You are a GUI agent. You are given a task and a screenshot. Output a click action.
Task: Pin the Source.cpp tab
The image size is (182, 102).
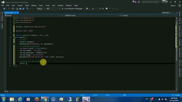point(15,12)
